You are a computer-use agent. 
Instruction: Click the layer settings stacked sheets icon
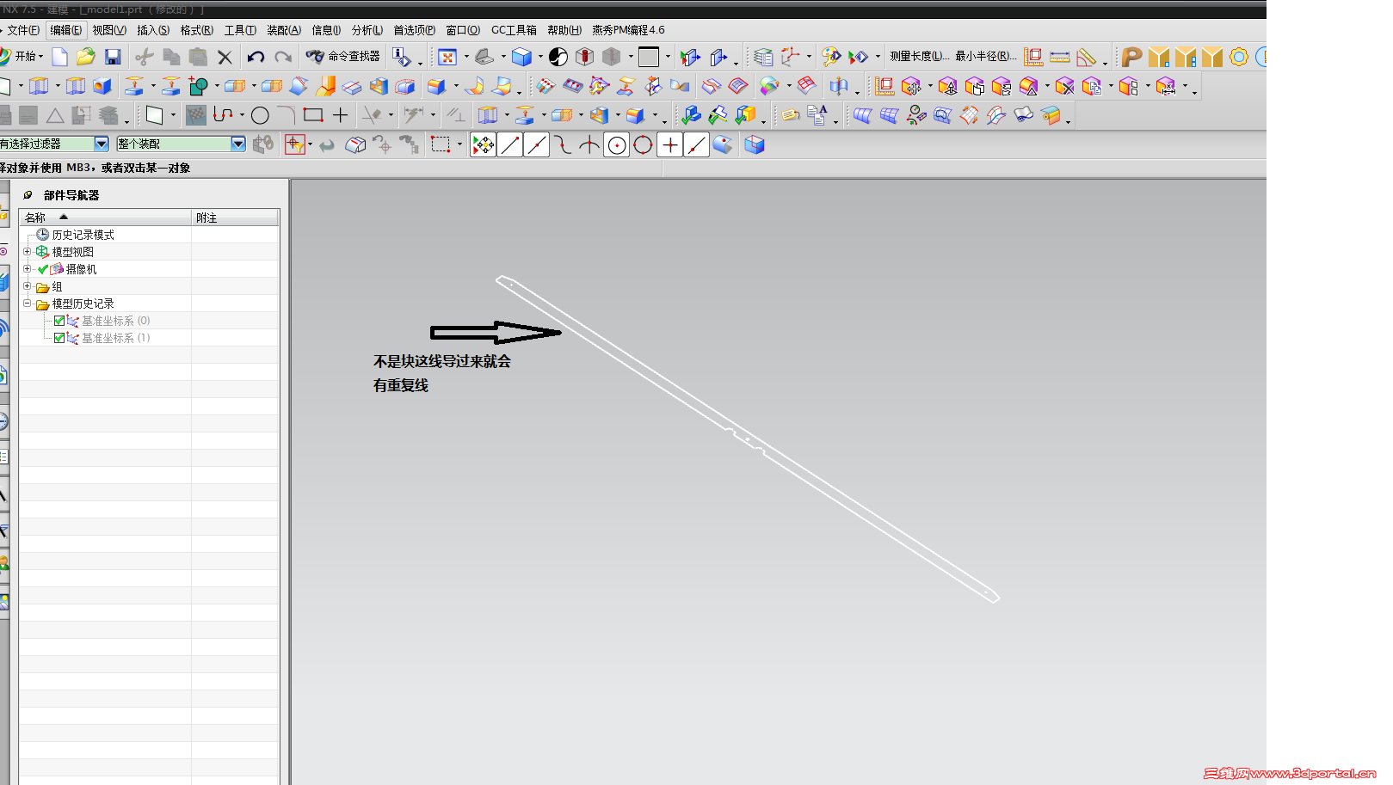point(763,57)
